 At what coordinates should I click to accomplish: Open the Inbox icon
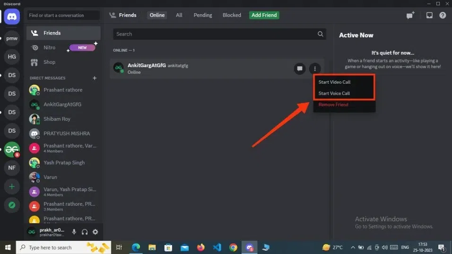click(429, 15)
